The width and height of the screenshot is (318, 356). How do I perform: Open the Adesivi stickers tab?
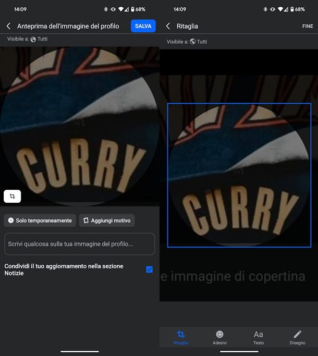pos(219,338)
